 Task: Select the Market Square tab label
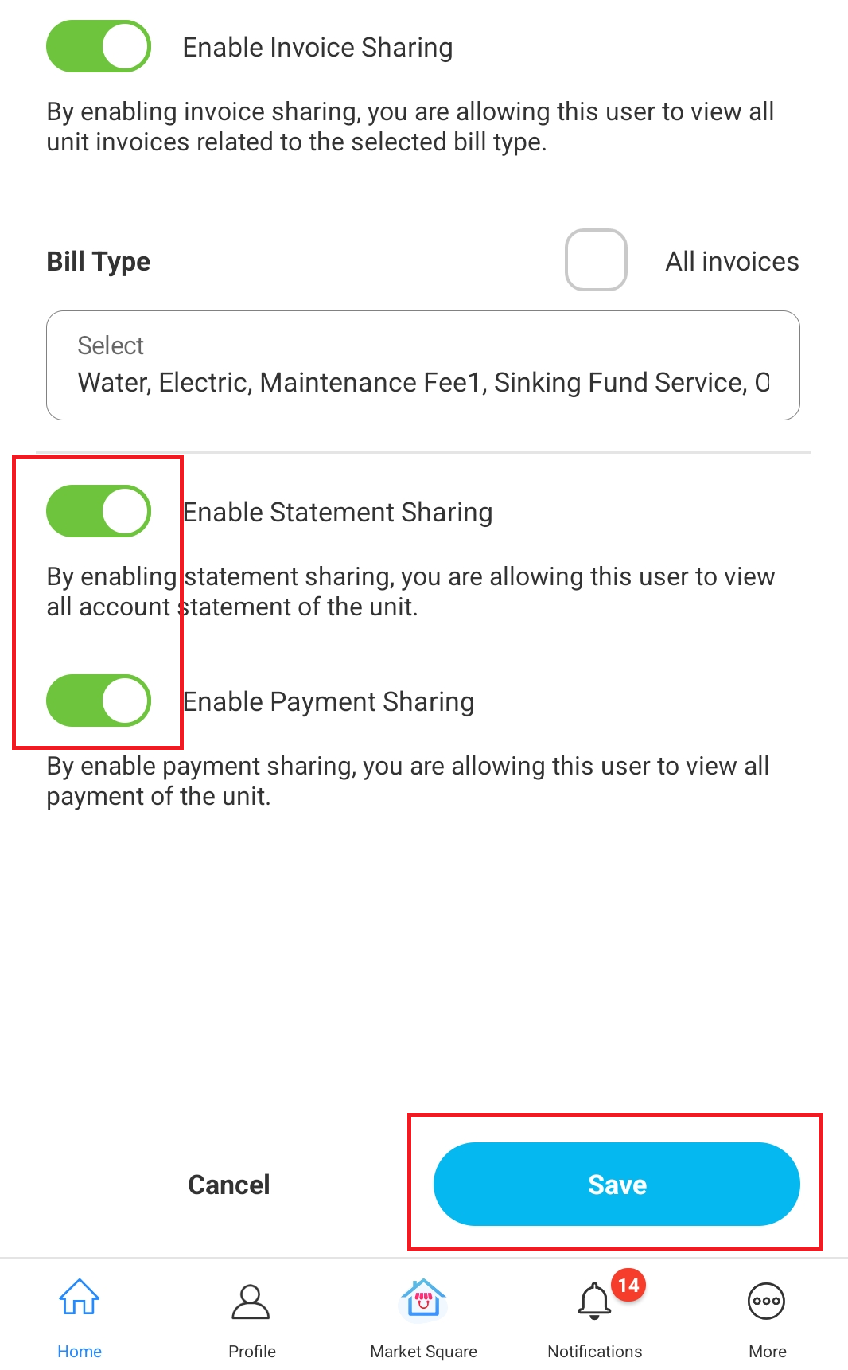click(x=424, y=1351)
